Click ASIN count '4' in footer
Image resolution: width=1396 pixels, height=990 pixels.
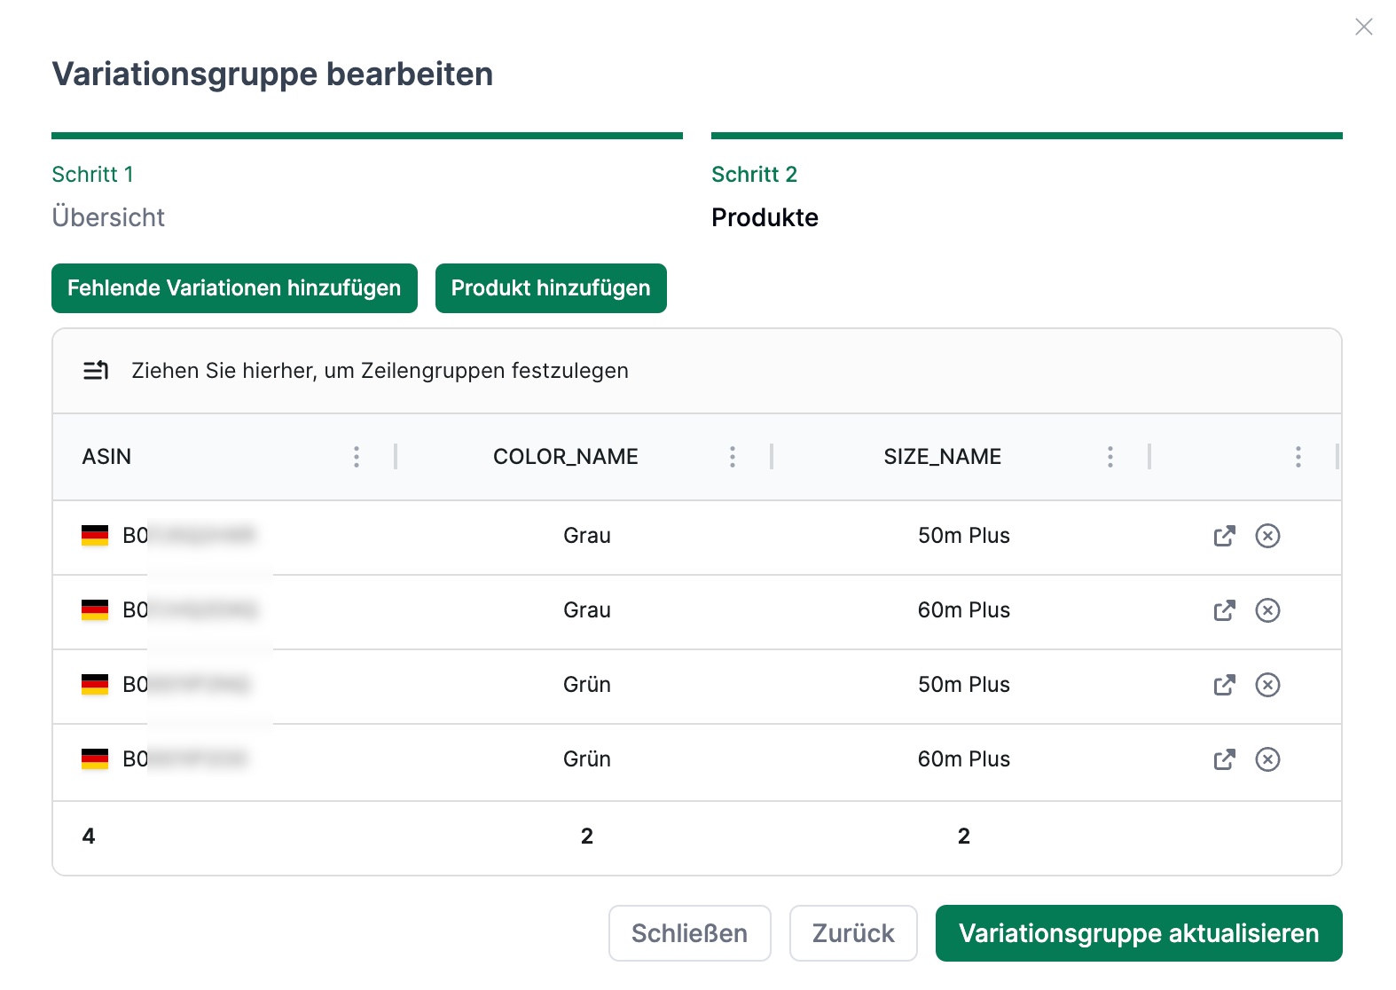click(89, 837)
